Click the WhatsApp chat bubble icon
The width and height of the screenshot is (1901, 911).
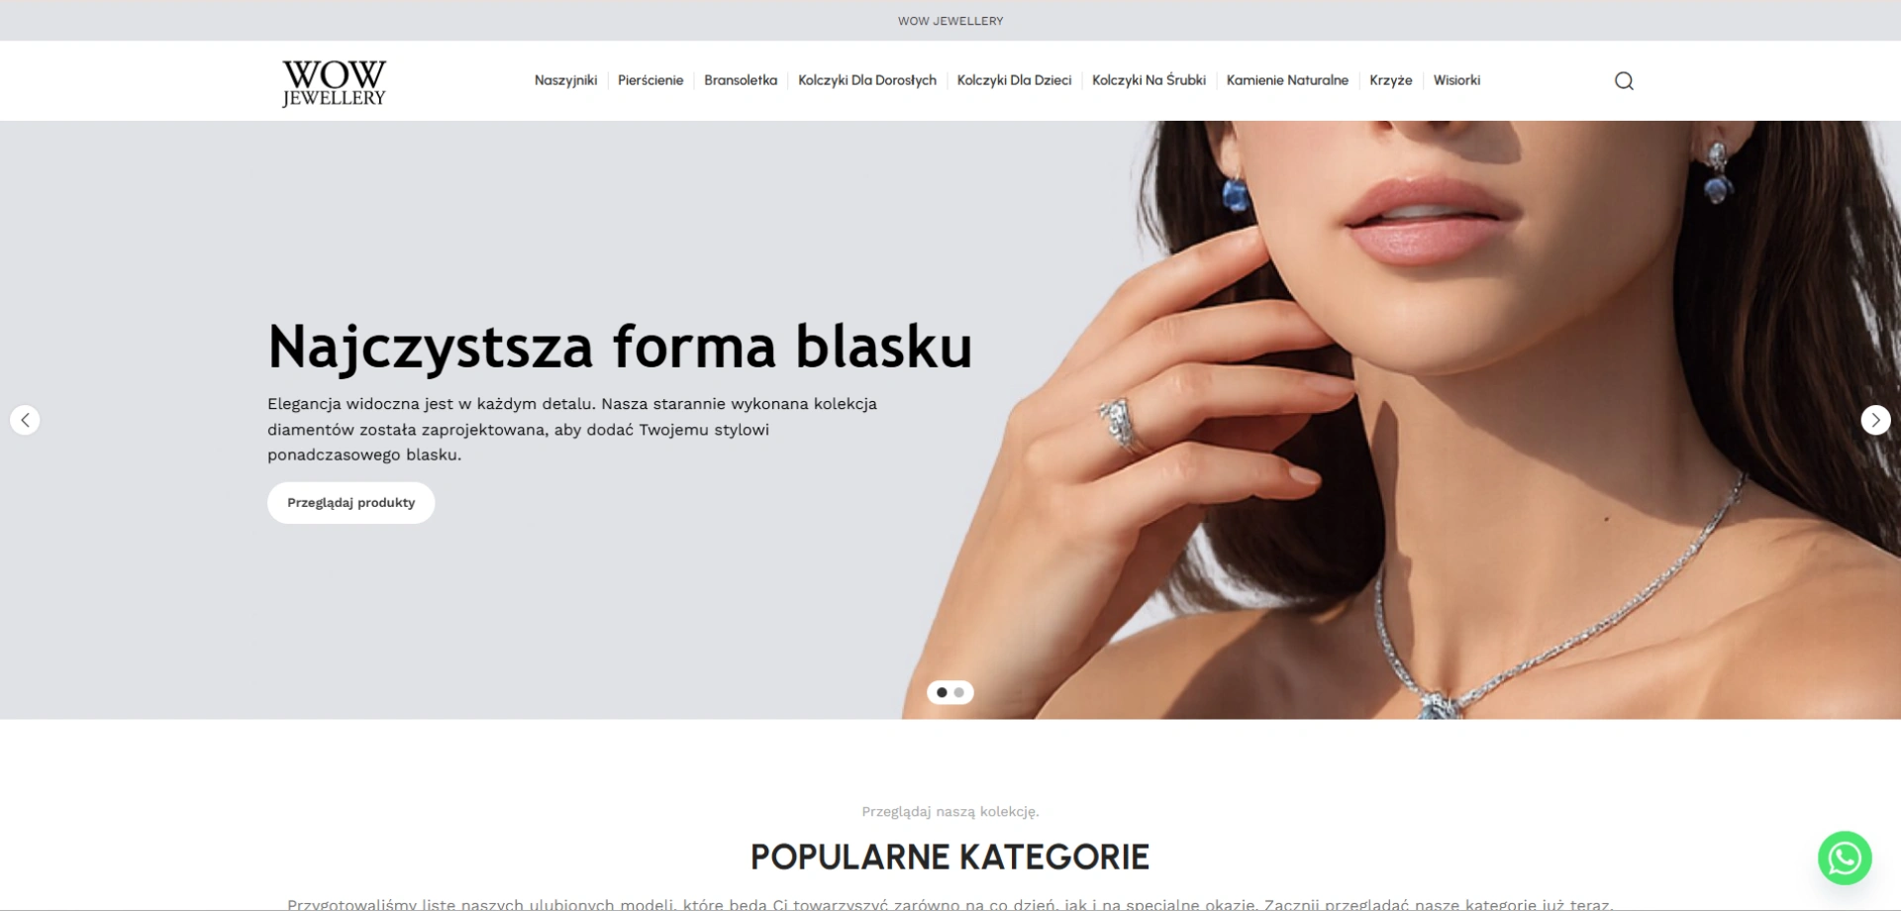pyautogui.click(x=1845, y=858)
